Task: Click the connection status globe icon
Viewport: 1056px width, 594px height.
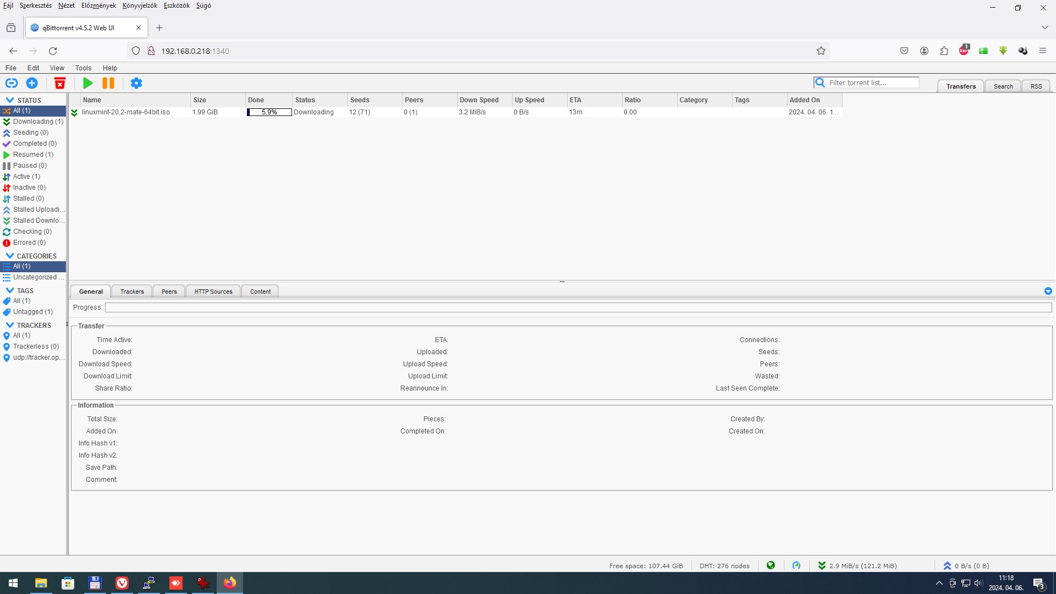Action: pyautogui.click(x=771, y=565)
